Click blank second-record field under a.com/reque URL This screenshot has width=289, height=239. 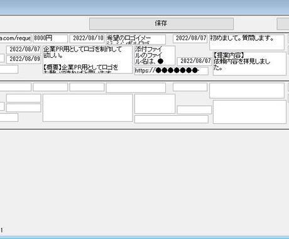coord(16,87)
